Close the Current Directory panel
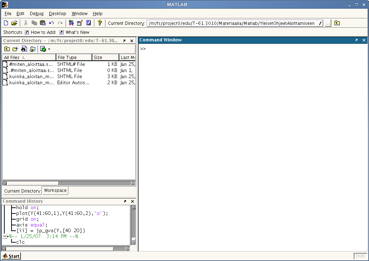 (x=132, y=41)
